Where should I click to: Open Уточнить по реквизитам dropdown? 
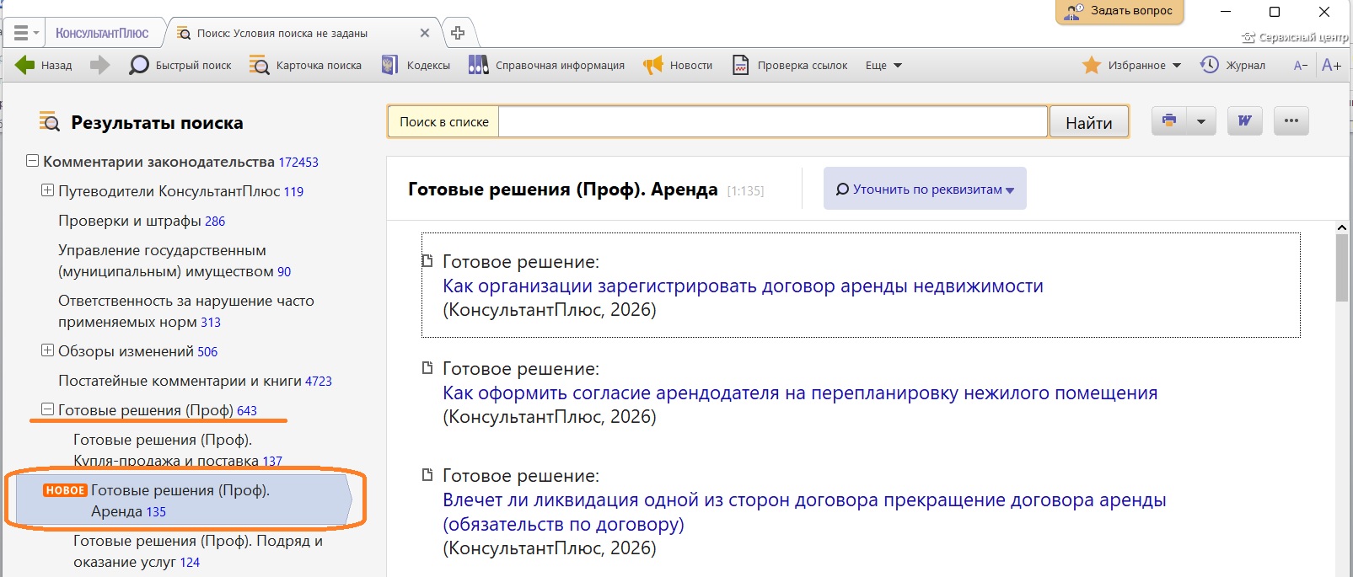click(x=925, y=190)
